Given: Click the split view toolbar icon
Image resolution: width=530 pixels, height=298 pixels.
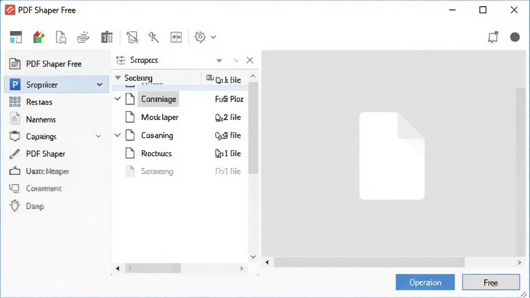Looking at the screenshot, I should click(176, 37).
